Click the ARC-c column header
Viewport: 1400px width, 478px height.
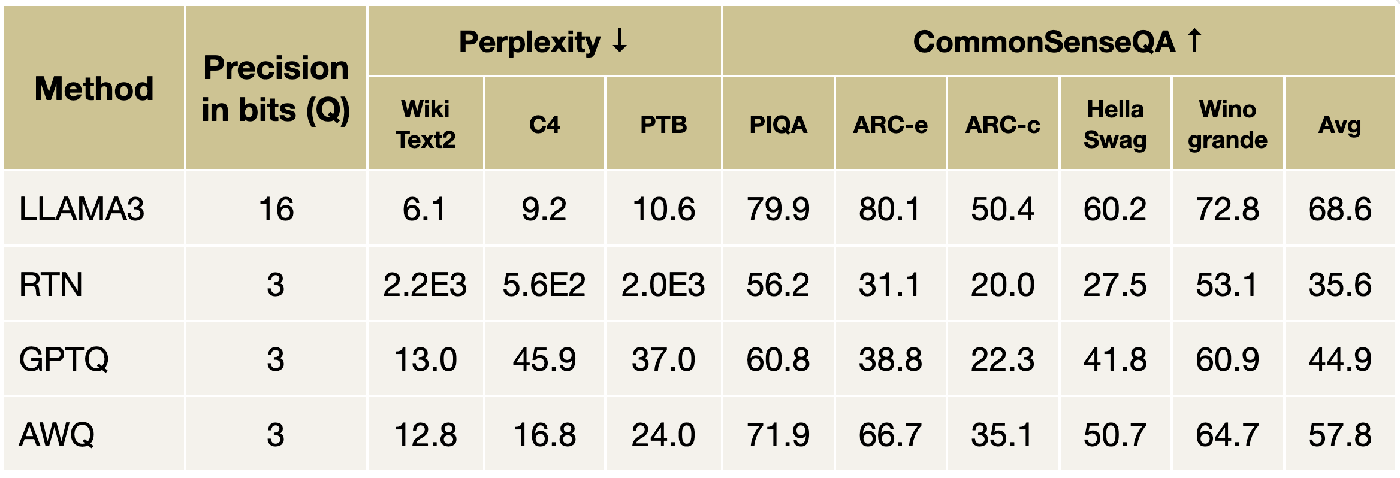1003,125
